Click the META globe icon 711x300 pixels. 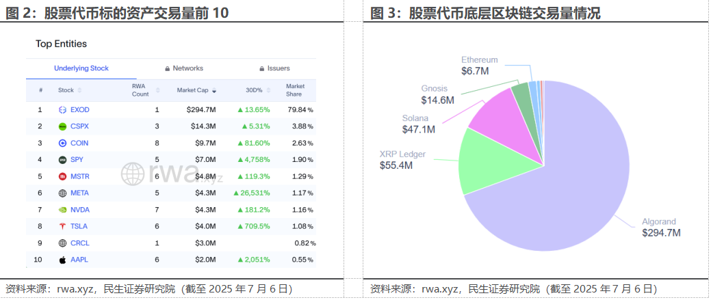[62, 193]
